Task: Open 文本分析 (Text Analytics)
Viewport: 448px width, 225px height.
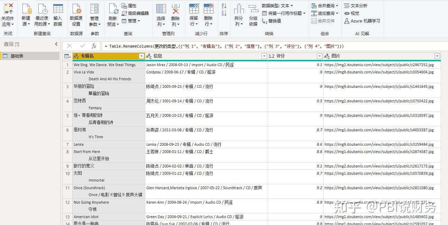Action: 356,6
